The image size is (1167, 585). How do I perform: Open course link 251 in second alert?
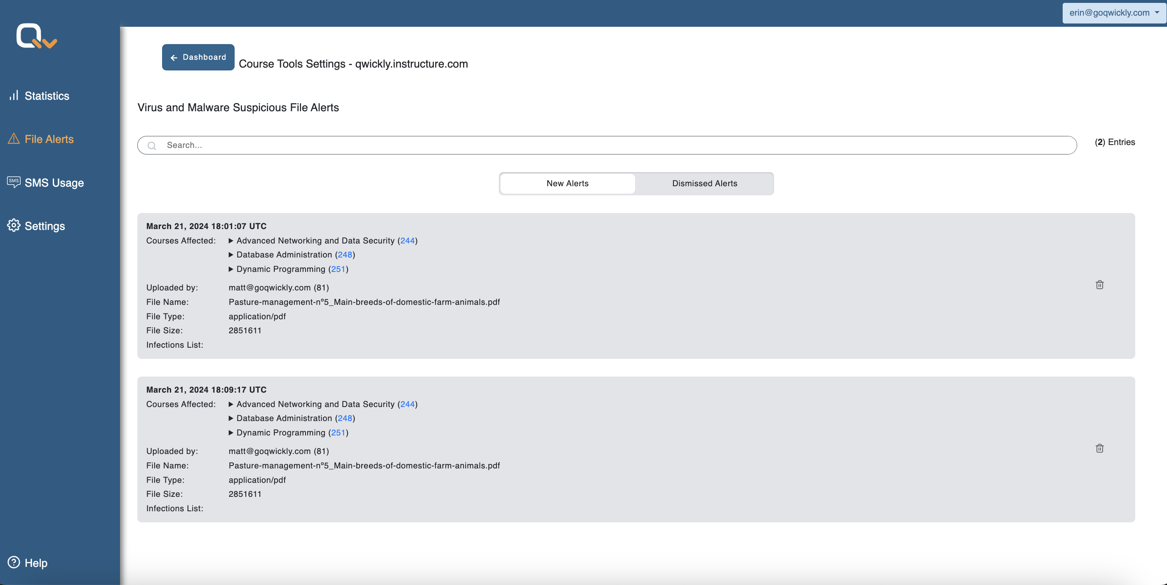tap(338, 433)
